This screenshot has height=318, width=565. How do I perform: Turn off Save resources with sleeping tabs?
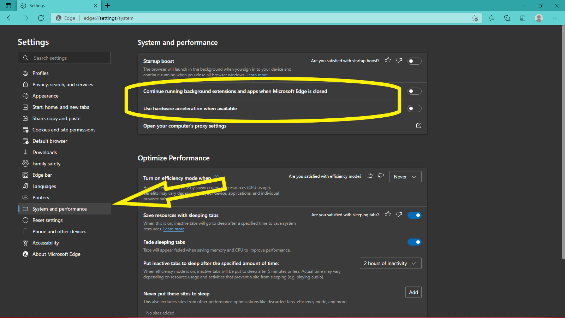click(x=414, y=215)
